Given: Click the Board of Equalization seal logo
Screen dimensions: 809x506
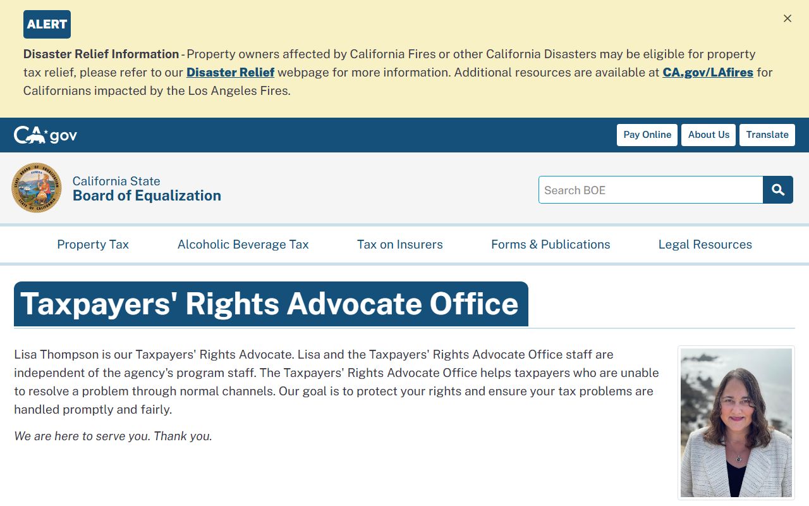Looking at the screenshot, I should click(37, 188).
